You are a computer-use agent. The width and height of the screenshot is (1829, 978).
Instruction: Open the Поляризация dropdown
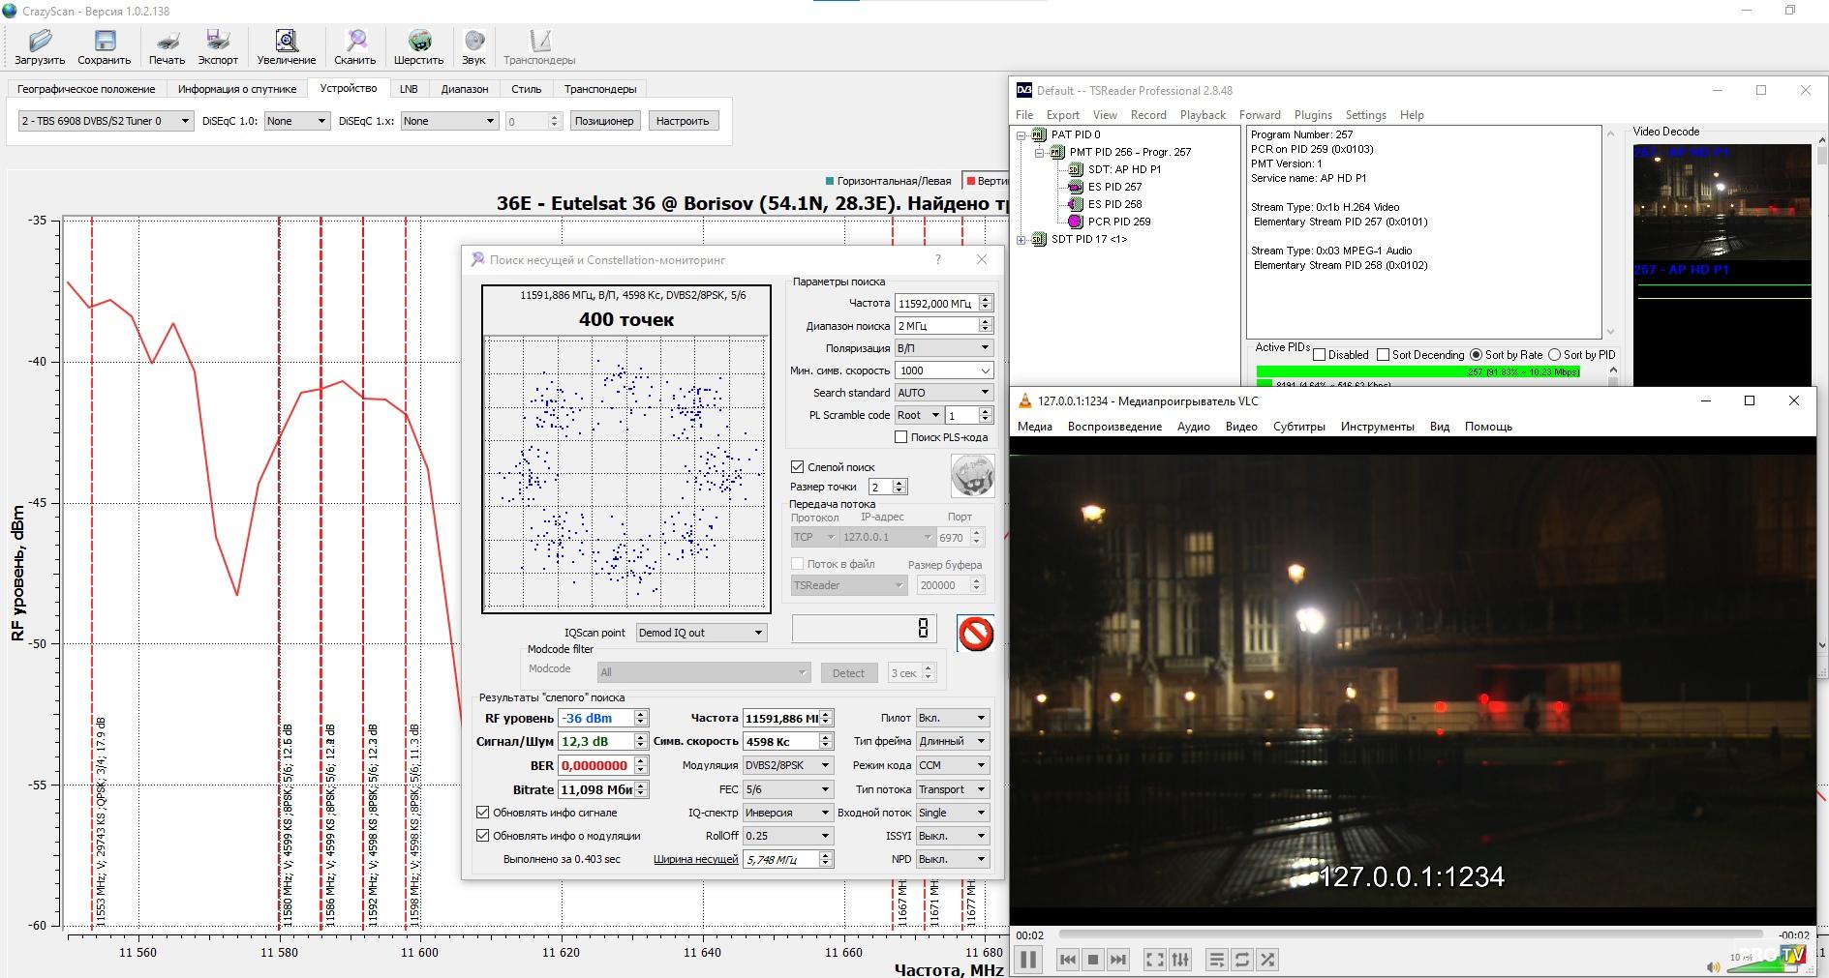(x=943, y=348)
